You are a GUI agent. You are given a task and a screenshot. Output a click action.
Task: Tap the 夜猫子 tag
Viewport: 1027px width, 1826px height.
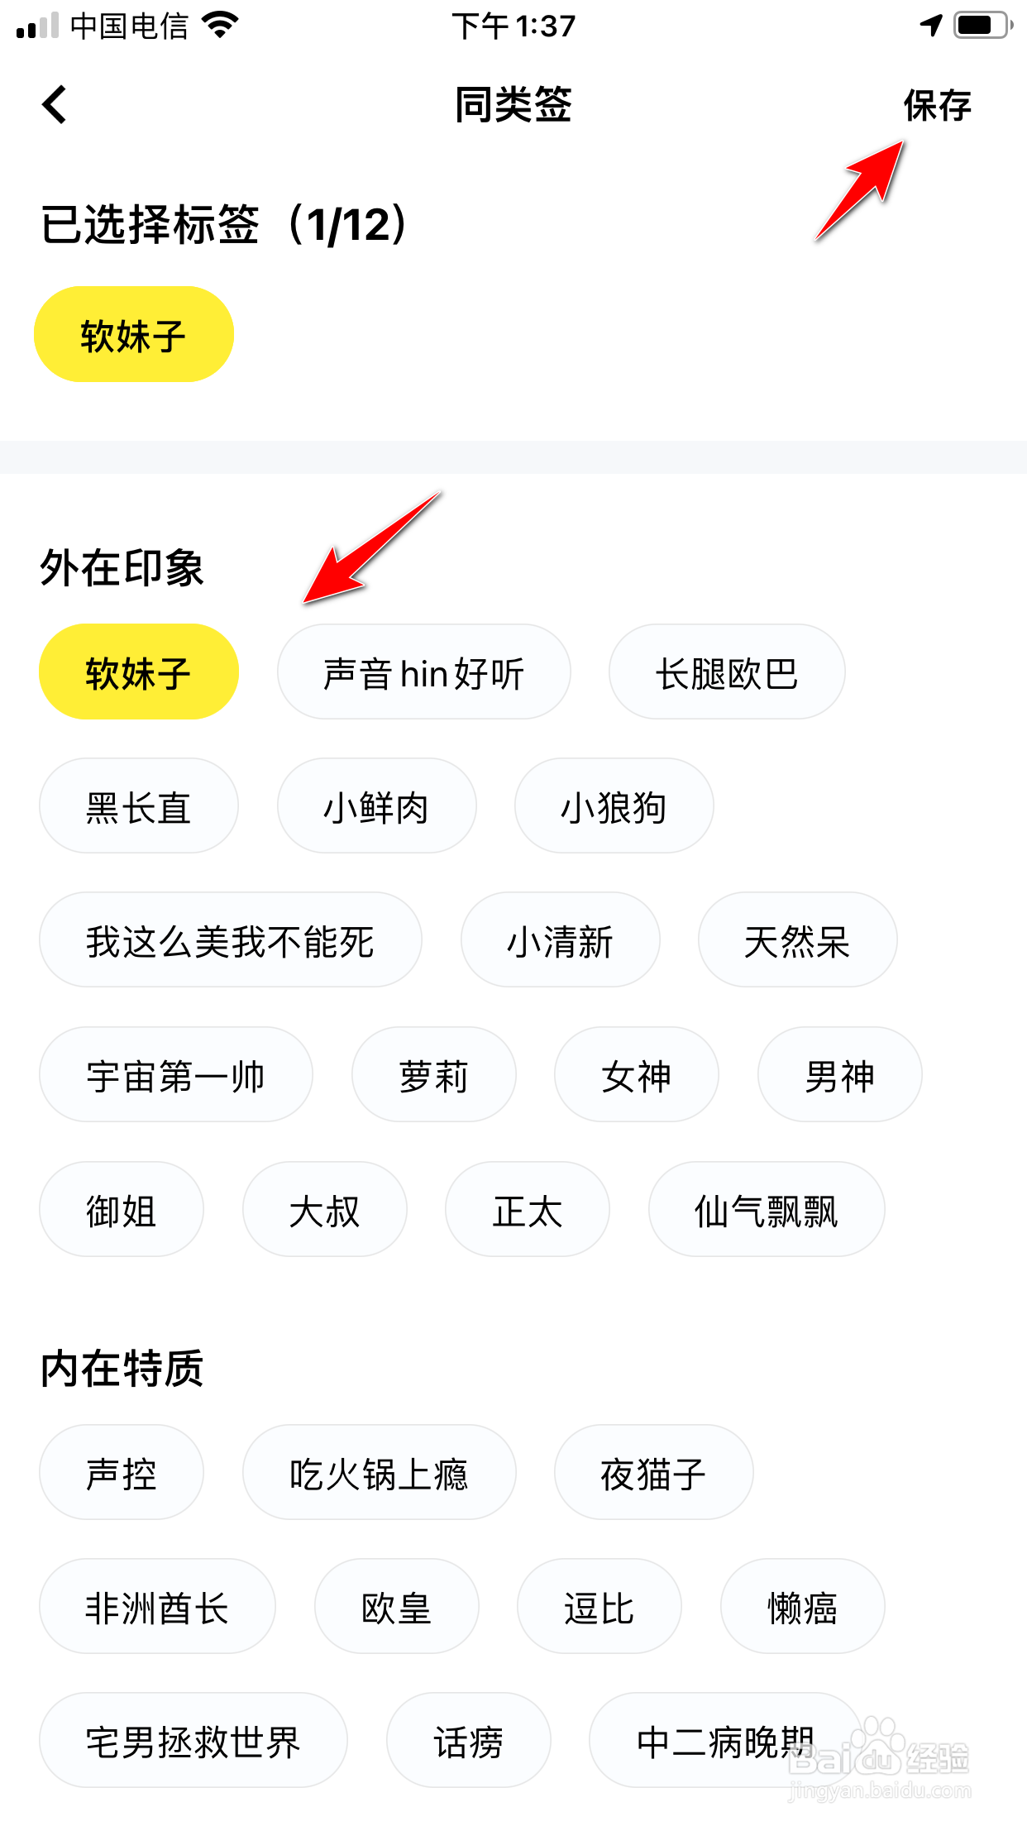pyautogui.click(x=654, y=1472)
